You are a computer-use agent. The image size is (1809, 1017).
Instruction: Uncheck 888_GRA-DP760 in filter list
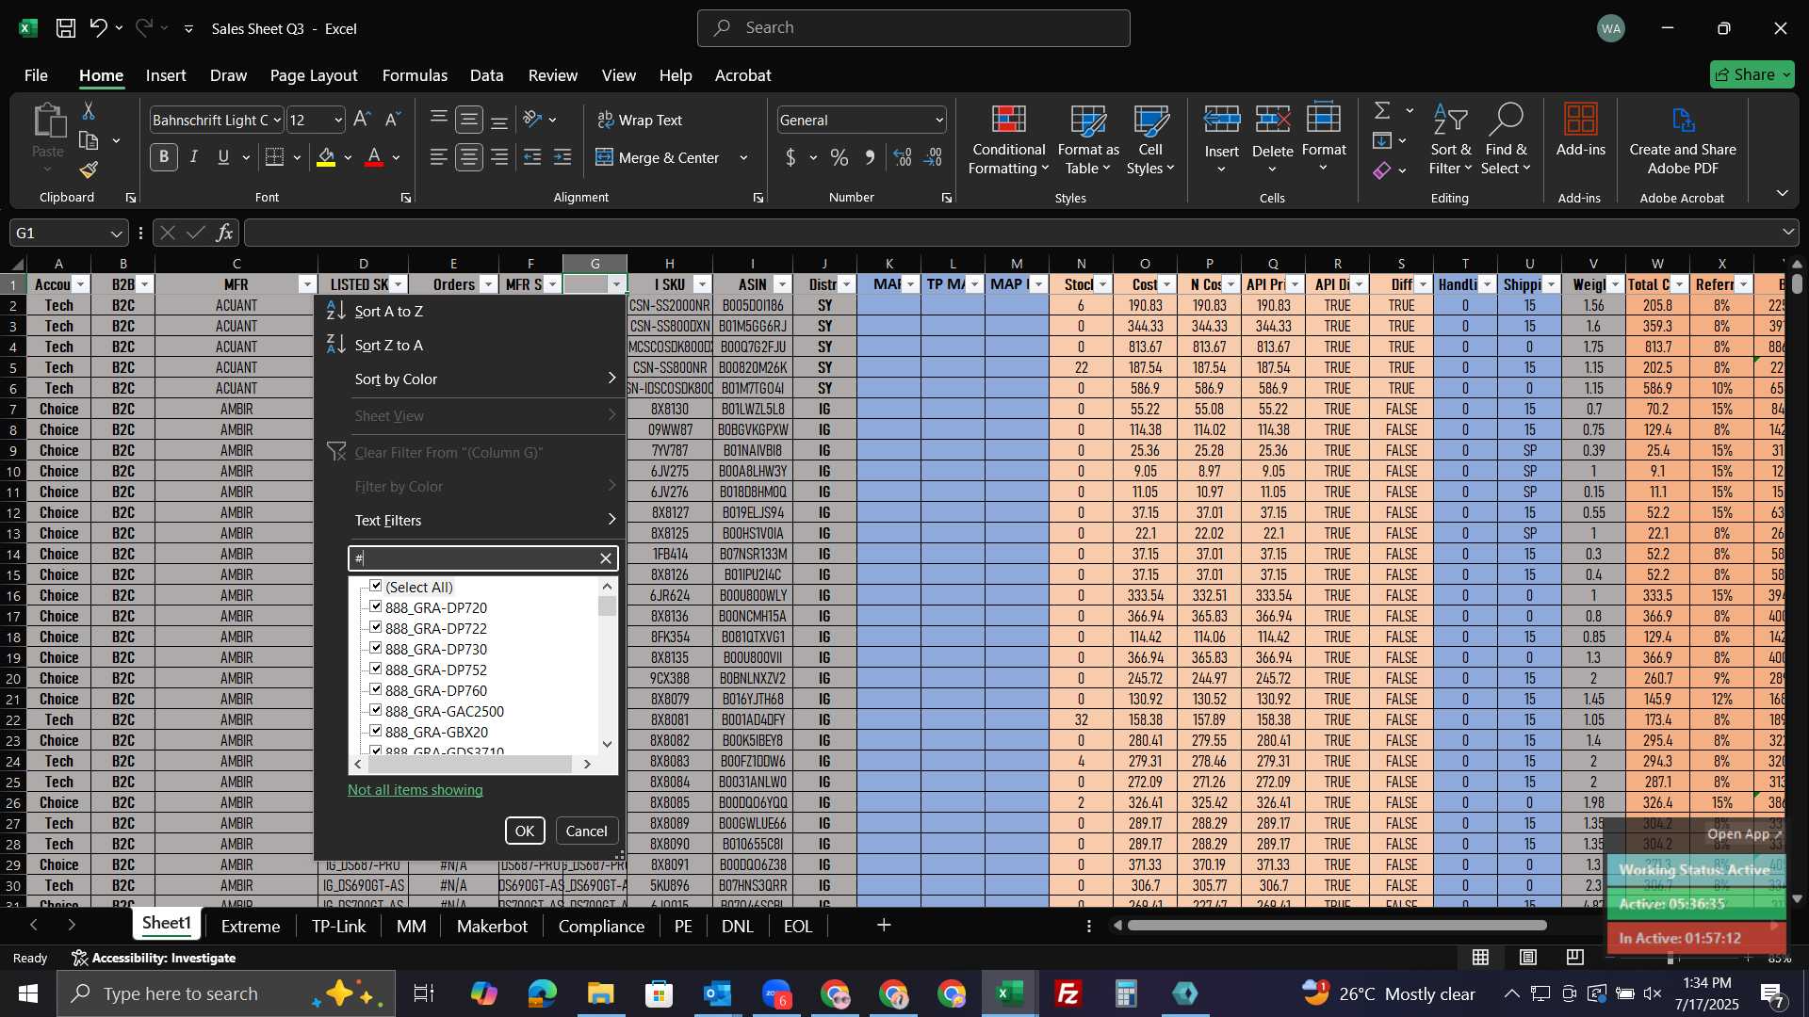coord(376,689)
